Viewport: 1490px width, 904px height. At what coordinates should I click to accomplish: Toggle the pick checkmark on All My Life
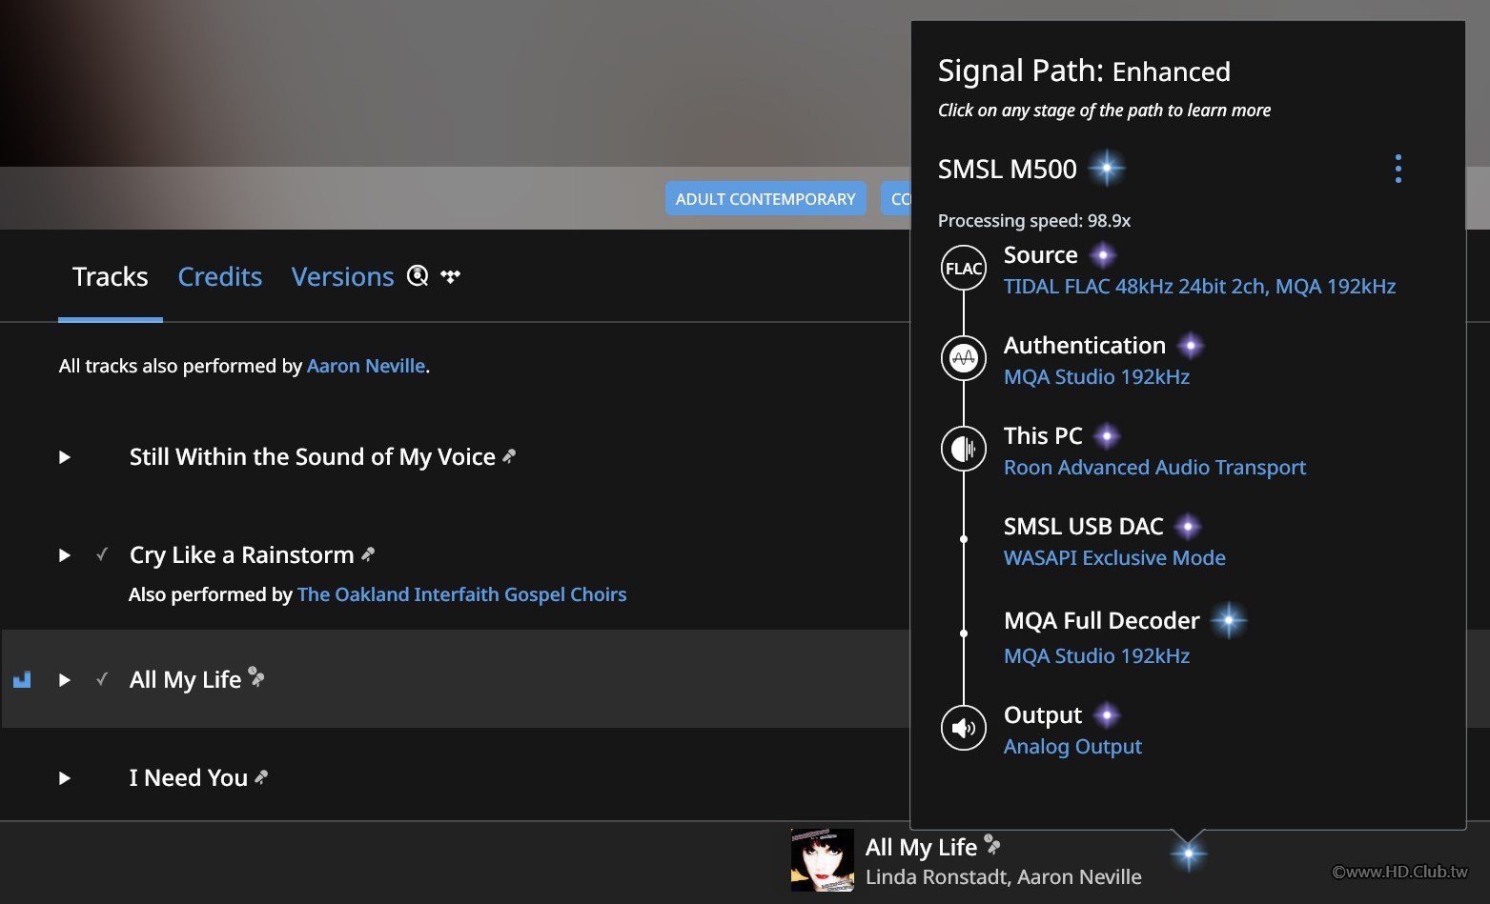pos(102,680)
